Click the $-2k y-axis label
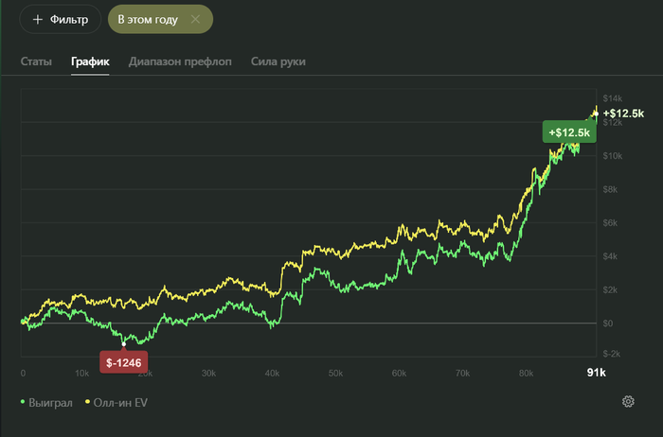663x437 pixels. (x=612, y=354)
